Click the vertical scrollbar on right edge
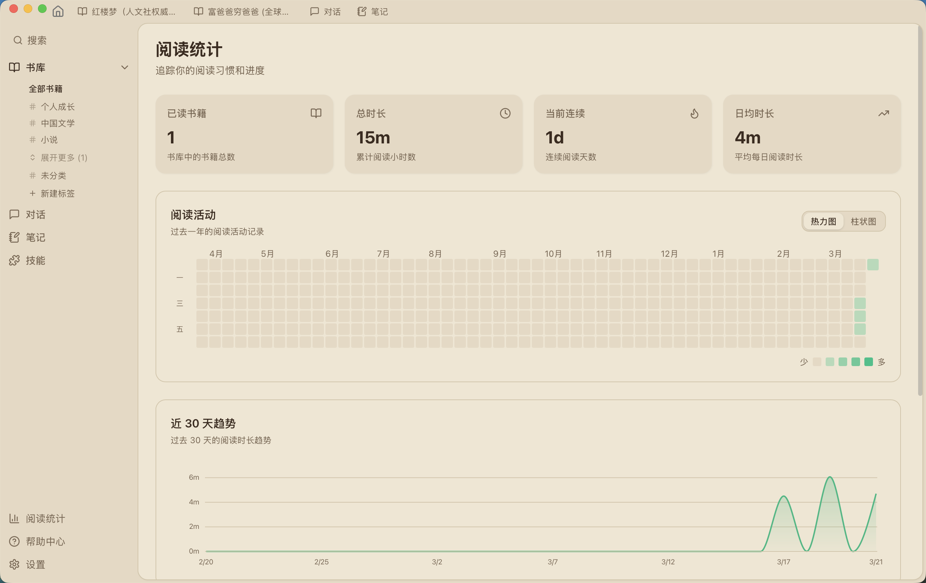 pyautogui.click(x=920, y=208)
